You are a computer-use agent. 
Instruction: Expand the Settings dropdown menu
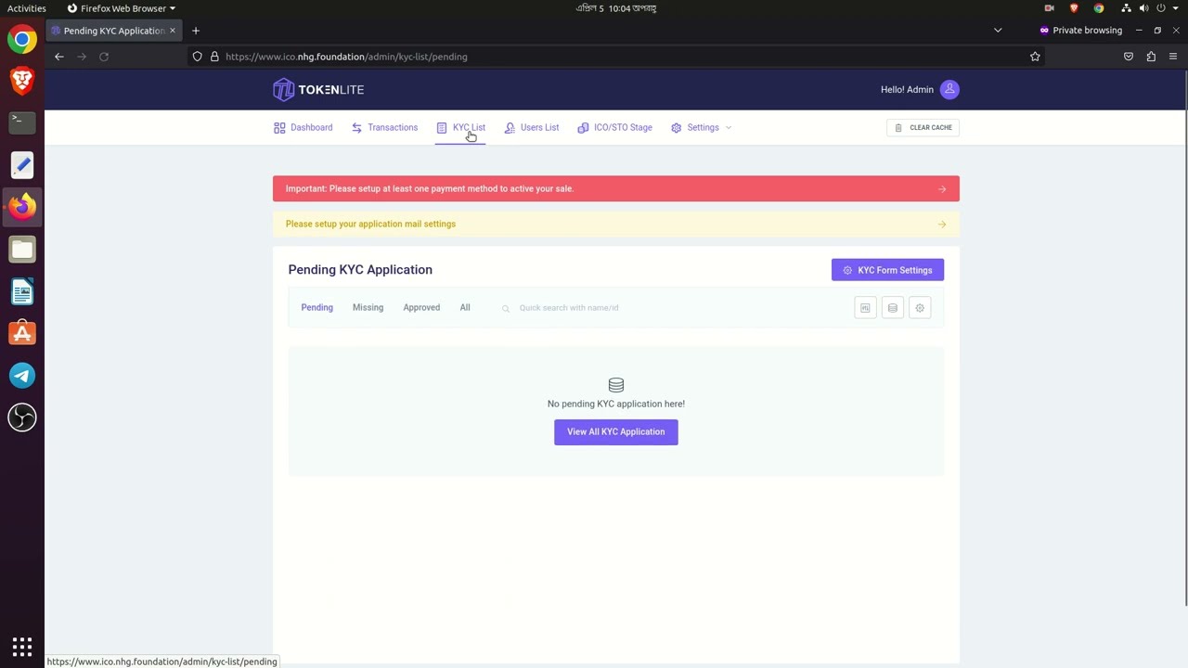[x=701, y=128]
